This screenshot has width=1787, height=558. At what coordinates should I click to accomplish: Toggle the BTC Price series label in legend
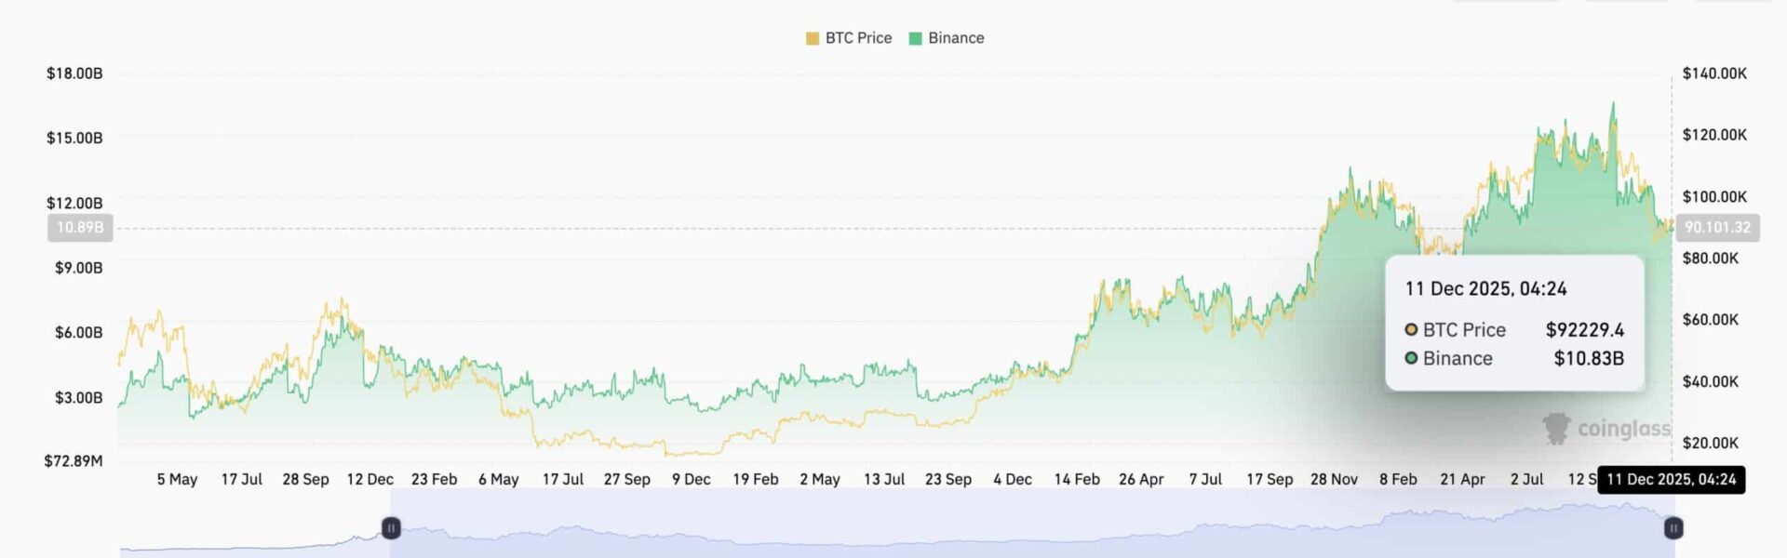[858, 38]
